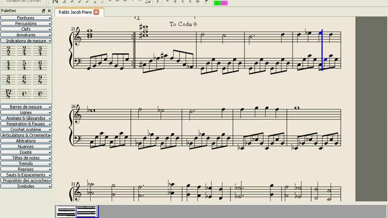Viewport: 388px width, 218px height.
Task: Expand the Propriétés des accroches palette
Action: coord(26,180)
